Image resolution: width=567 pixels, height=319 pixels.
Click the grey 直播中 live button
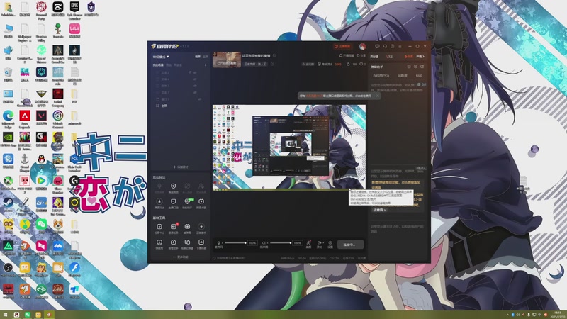click(350, 245)
